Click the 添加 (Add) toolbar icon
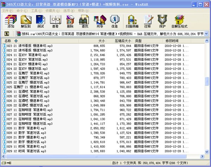Screen dimensions: 211x167 [x=11, y=21]
